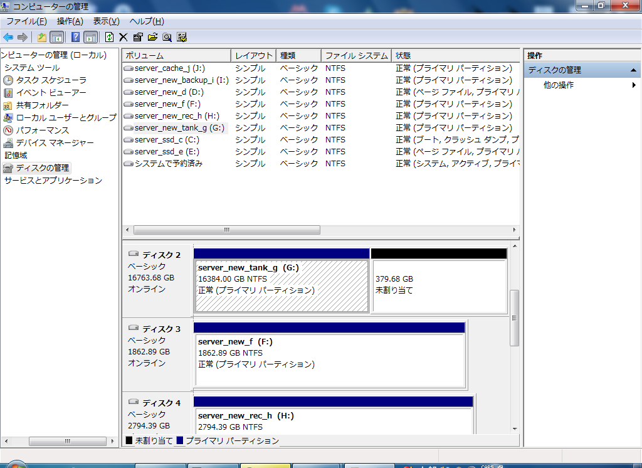The image size is (642, 468).
Task: Expand the 他の操作 submenu arrow
Action: (x=634, y=85)
